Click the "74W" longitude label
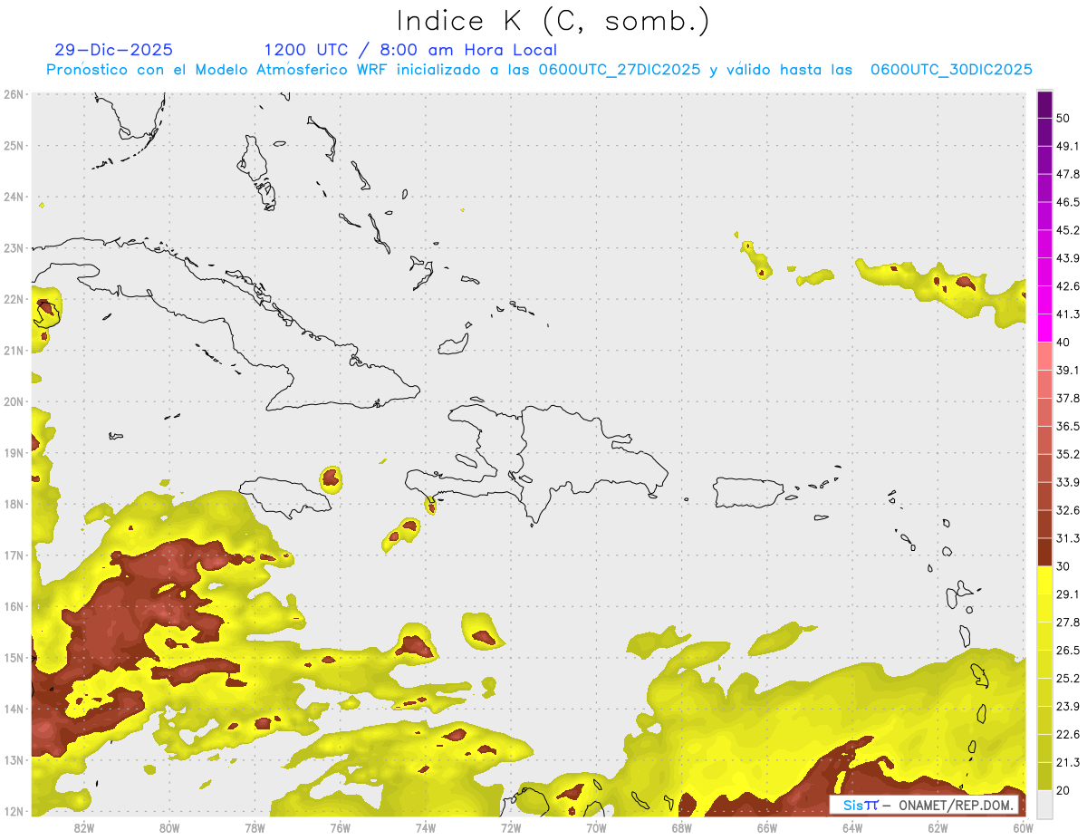Image resolution: width=1087 pixels, height=840 pixels. (x=425, y=827)
